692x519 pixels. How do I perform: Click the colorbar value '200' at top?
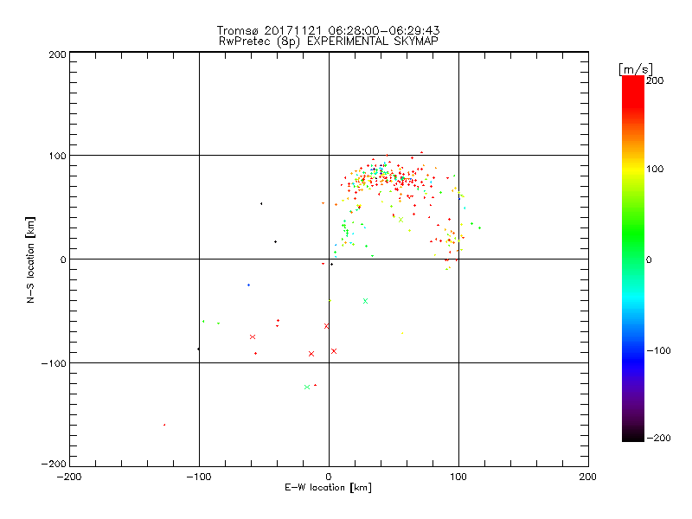point(655,80)
